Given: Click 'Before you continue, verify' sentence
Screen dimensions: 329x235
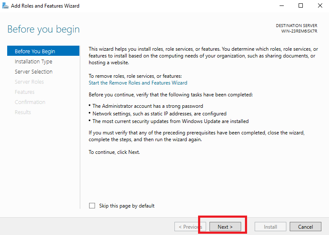Looking at the screenshot, I should click(x=171, y=95).
